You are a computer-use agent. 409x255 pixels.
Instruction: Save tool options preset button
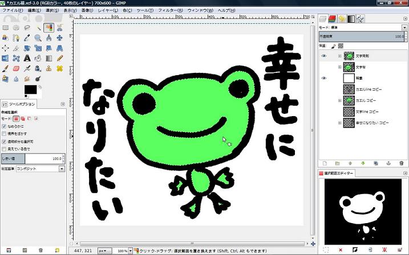tap(9, 250)
